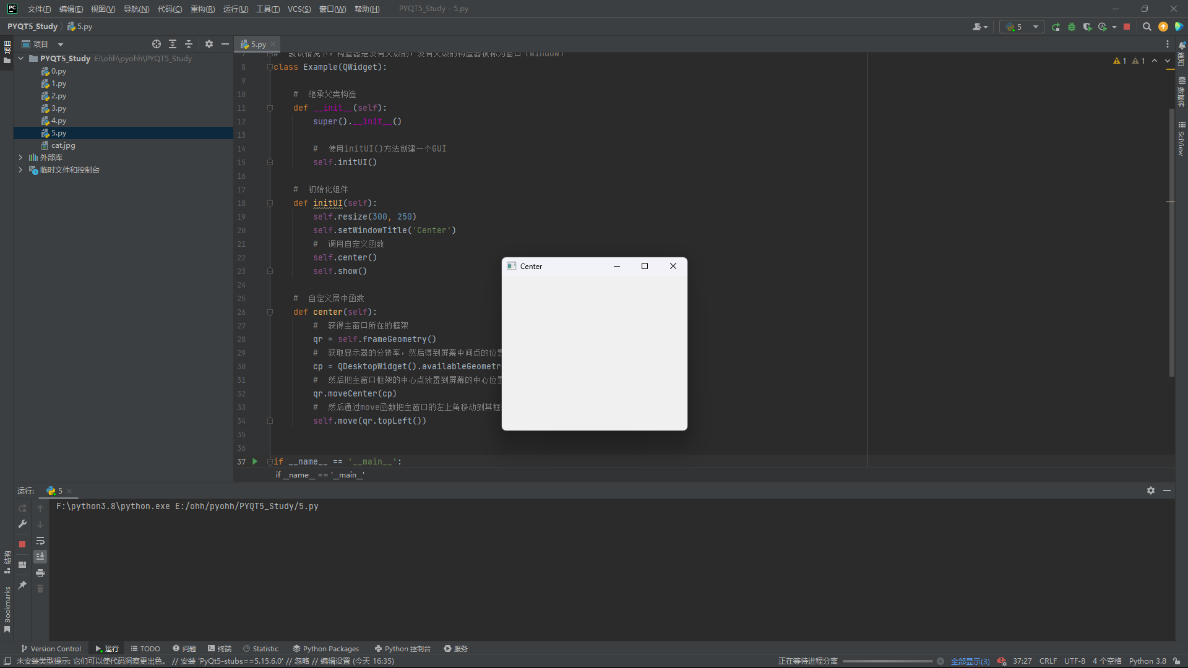Screen dimensions: 1188x668
Task: Click the editor vertical scrollbar
Action: 1171,242
